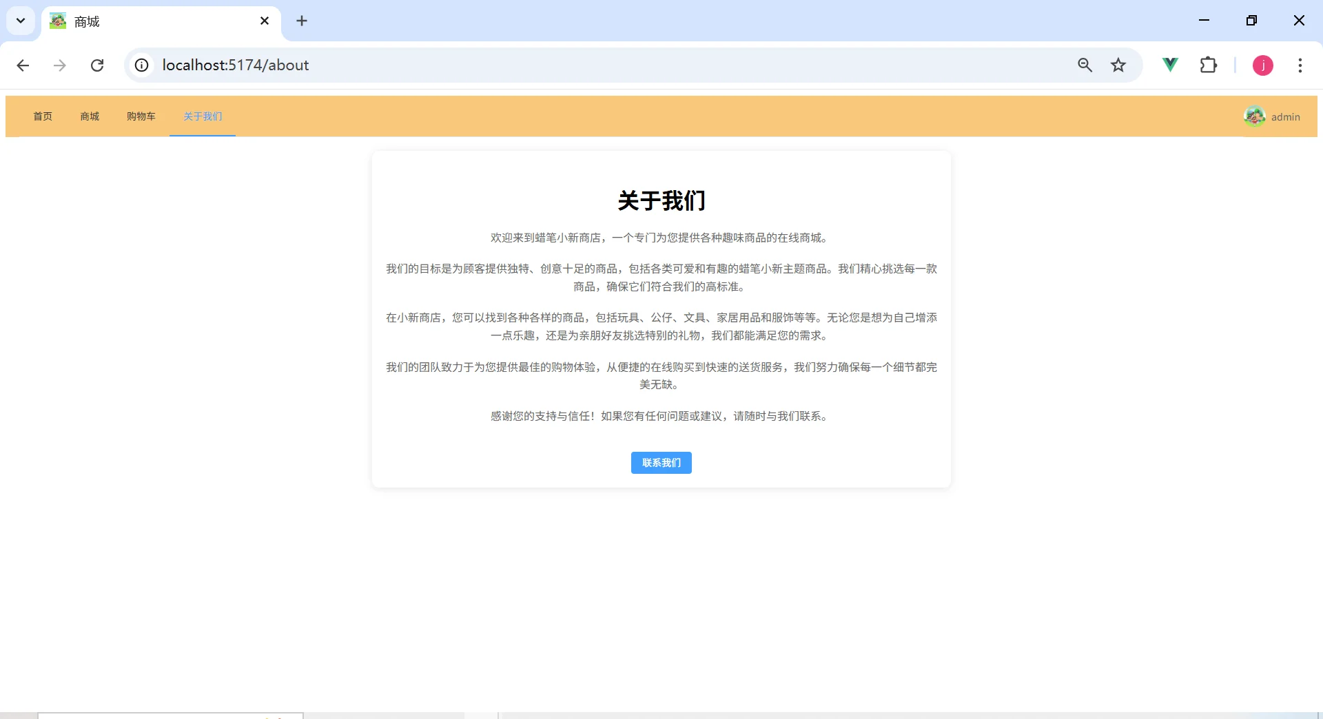Open the Vue devtools extension
This screenshot has width=1323, height=719.
1170,65
